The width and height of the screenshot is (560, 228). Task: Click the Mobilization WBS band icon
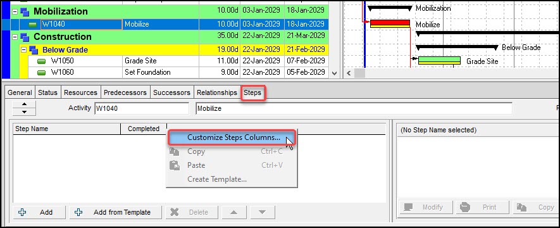click(25, 11)
